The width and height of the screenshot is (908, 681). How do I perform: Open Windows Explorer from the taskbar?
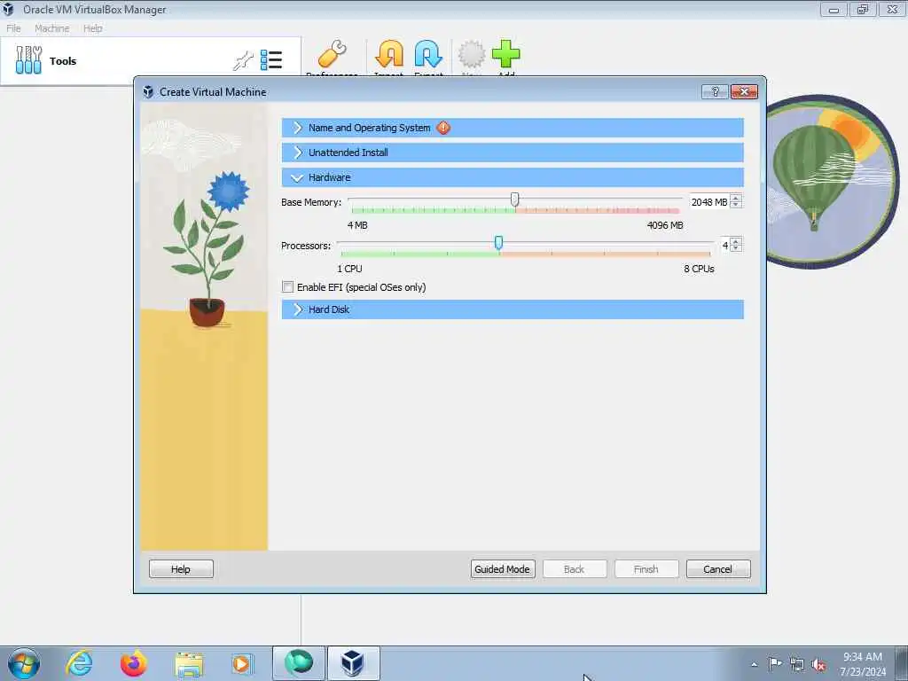coord(189,664)
